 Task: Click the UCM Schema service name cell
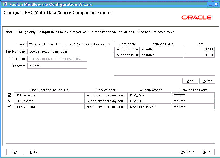pos(106,95)
